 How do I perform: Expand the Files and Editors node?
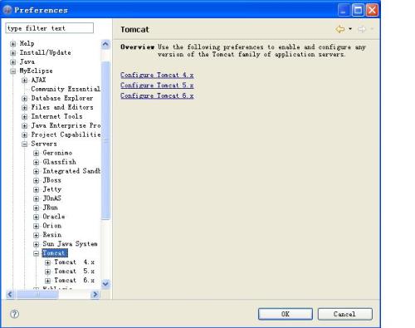24,108
